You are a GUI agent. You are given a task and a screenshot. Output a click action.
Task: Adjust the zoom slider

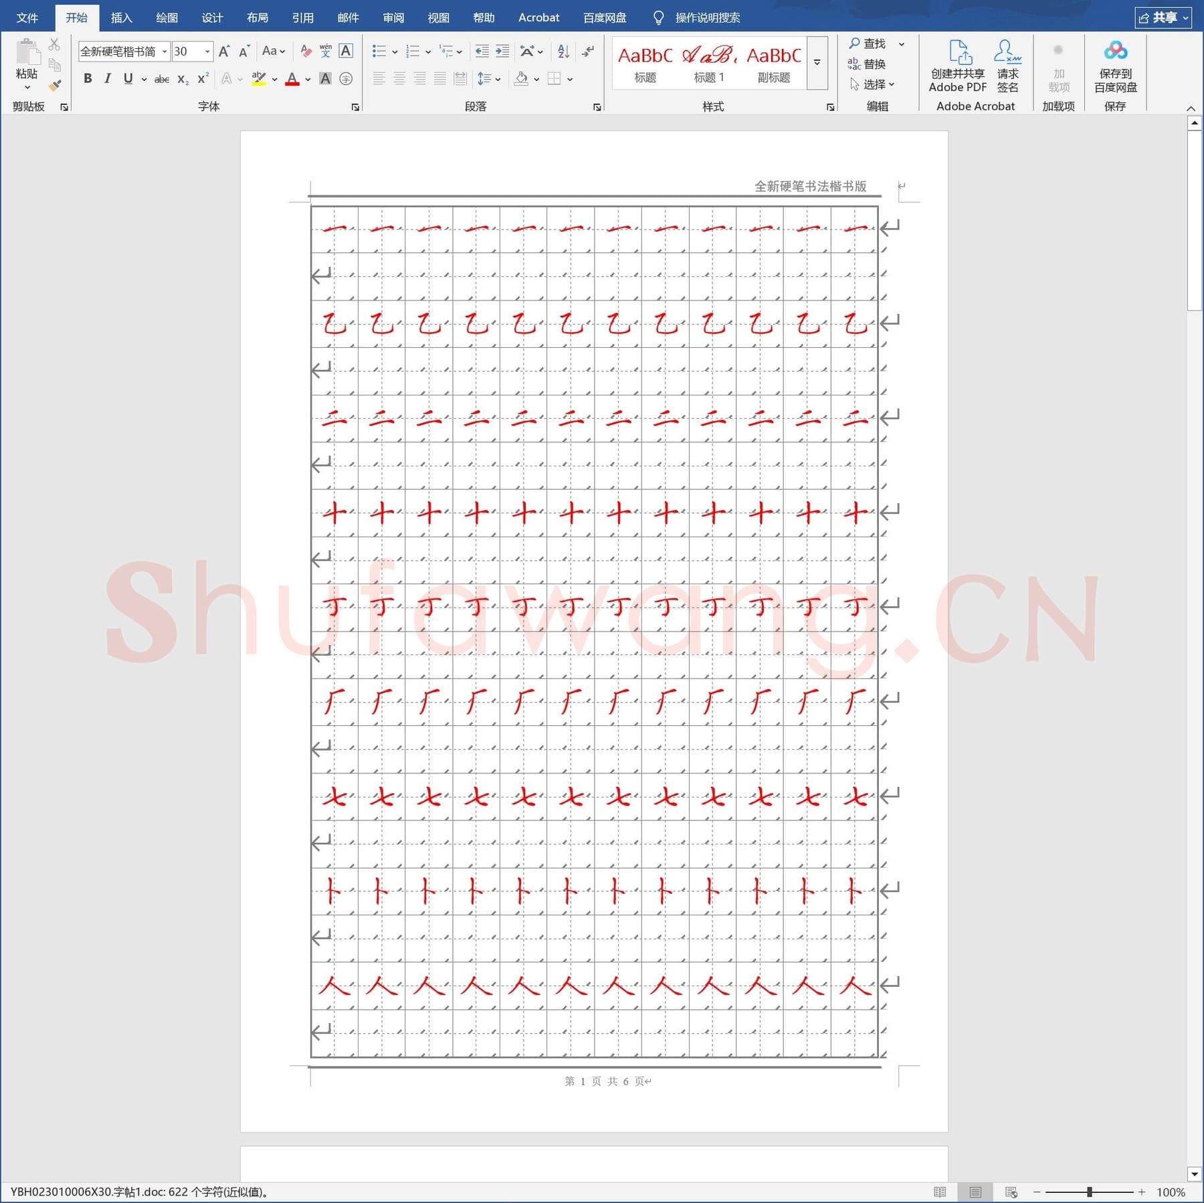[1090, 1192]
